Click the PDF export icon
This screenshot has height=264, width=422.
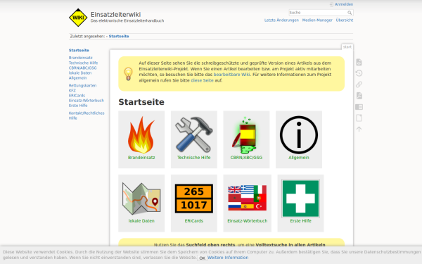tap(359, 96)
